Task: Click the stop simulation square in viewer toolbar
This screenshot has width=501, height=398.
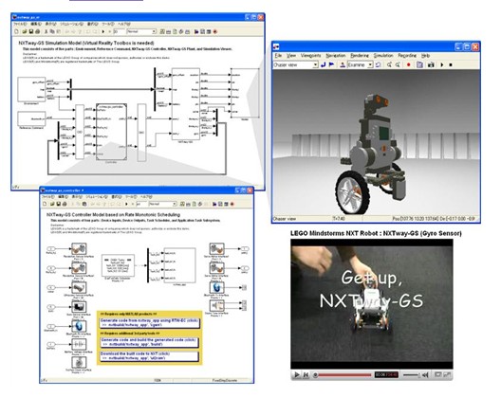Action: pyautogui.click(x=451, y=64)
